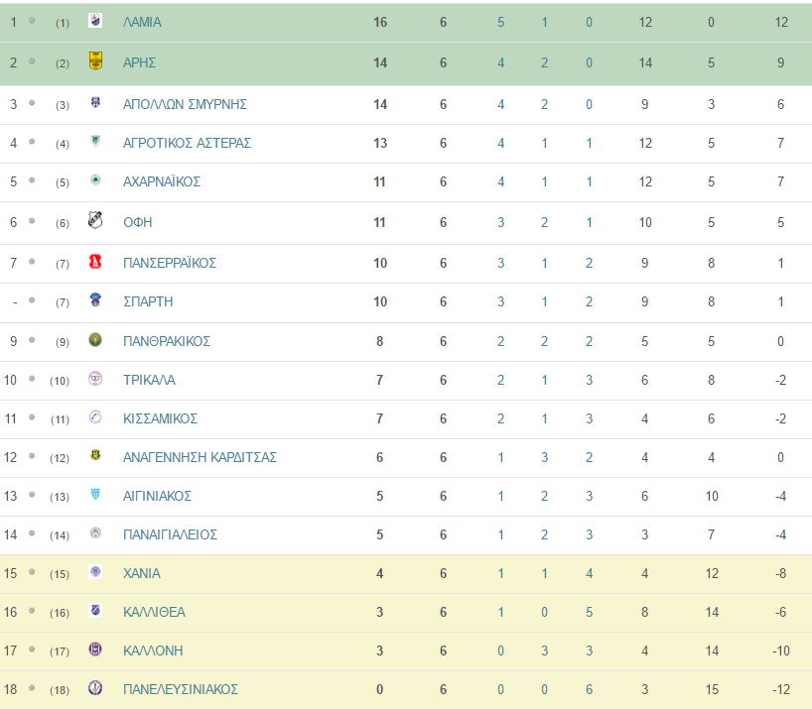Click the ΛΑΜΙΑ team crest icon
812x709 pixels.
[95, 21]
